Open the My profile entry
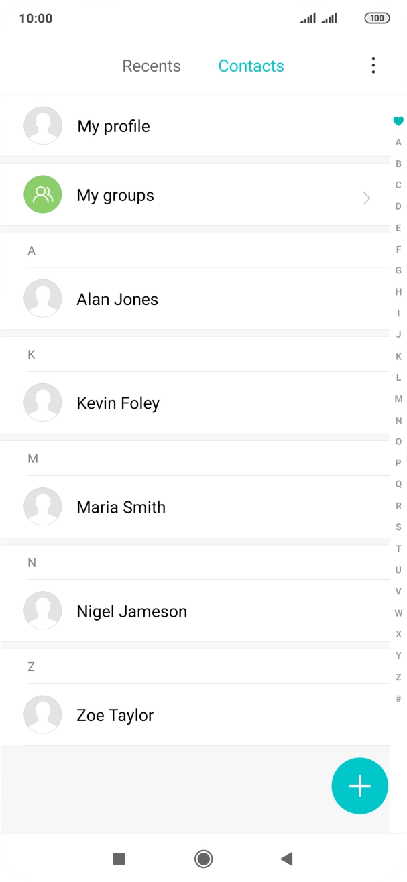The width and height of the screenshot is (407, 882). tap(114, 125)
